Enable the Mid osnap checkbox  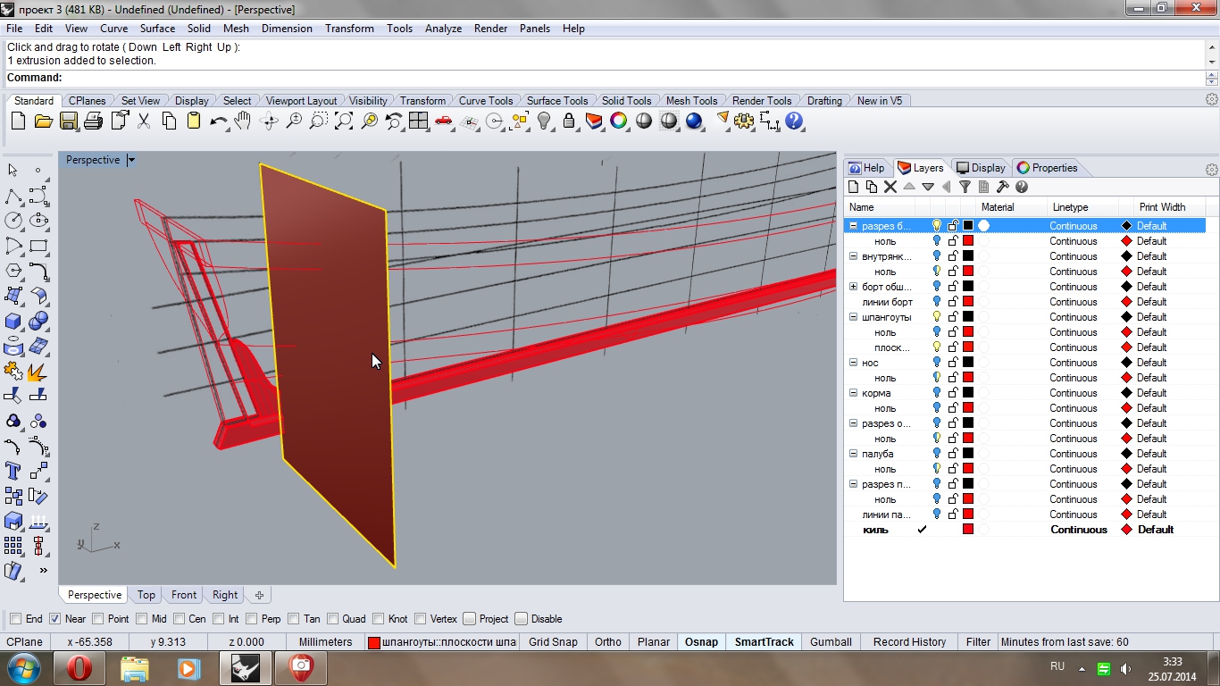(143, 619)
